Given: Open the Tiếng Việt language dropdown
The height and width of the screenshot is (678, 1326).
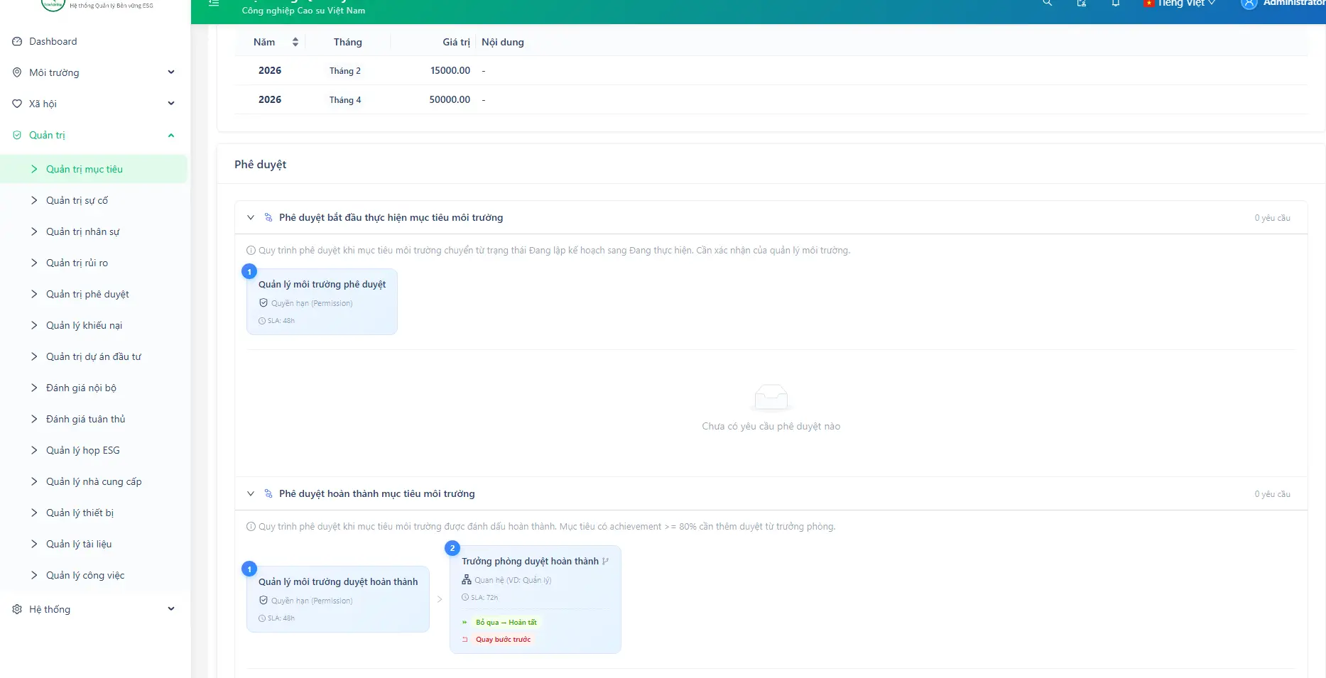Looking at the screenshot, I should coord(1180,4).
